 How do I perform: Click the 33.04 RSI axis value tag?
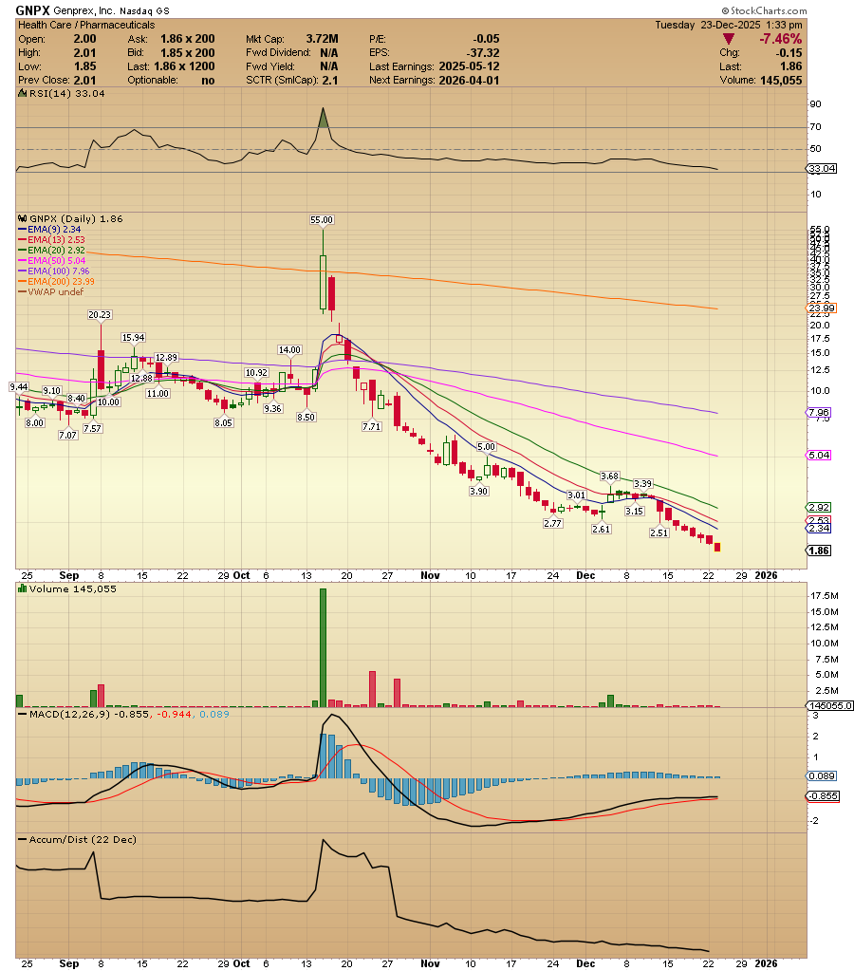pyautogui.click(x=822, y=168)
